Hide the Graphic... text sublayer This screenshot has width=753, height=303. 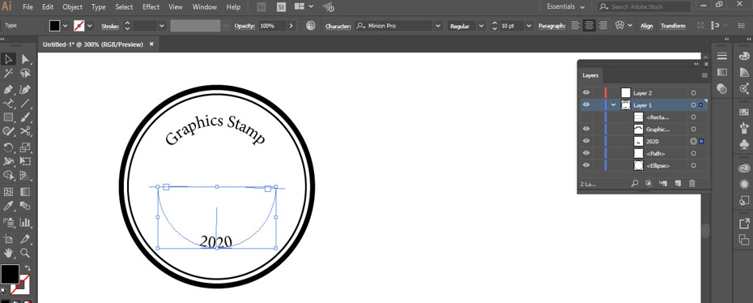(x=586, y=129)
